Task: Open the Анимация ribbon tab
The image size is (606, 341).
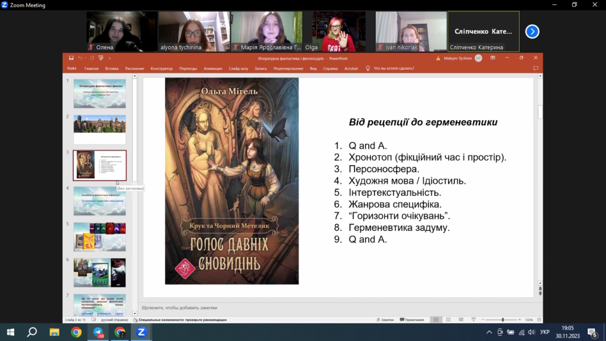Action: coord(213,69)
